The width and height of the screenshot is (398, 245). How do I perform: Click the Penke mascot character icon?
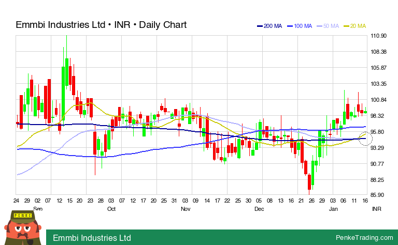tap(23, 228)
